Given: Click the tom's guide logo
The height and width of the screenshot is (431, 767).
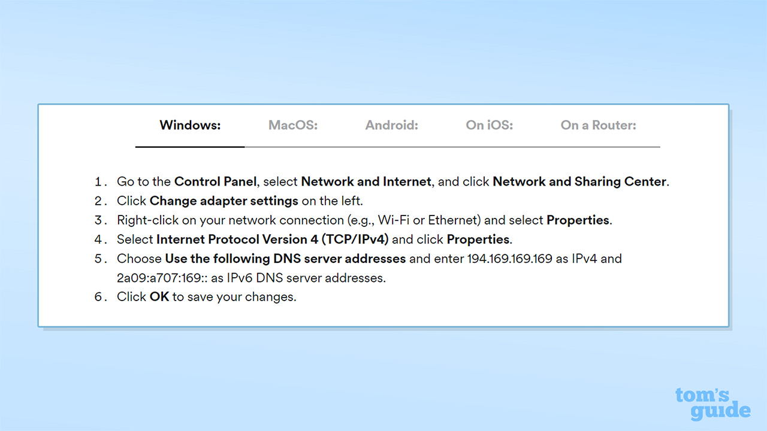Looking at the screenshot, I should pyautogui.click(x=712, y=403).
